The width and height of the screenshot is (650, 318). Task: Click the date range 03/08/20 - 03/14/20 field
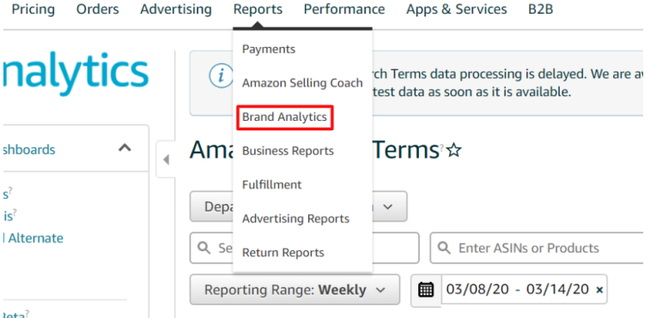tap(518, 290)
